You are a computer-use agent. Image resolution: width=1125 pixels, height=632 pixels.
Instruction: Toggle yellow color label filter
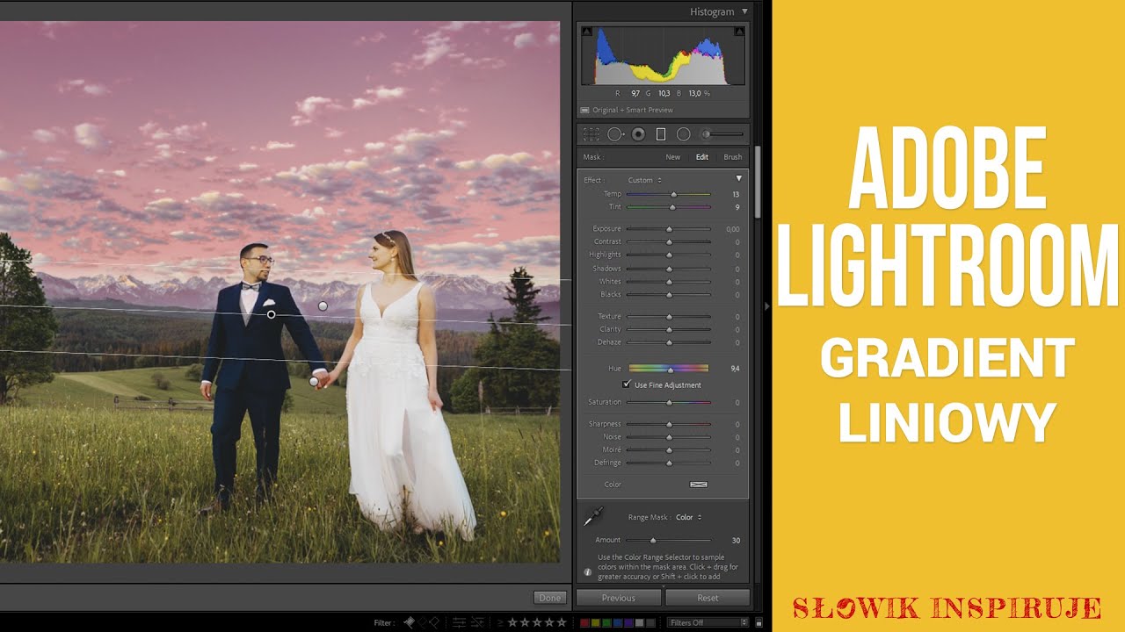pos(596,622)
